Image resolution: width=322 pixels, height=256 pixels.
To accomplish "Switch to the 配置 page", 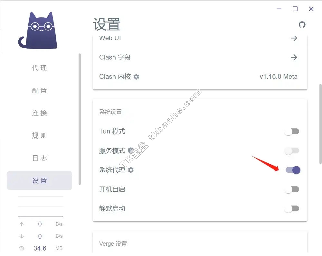I will (x=39, y=90).
